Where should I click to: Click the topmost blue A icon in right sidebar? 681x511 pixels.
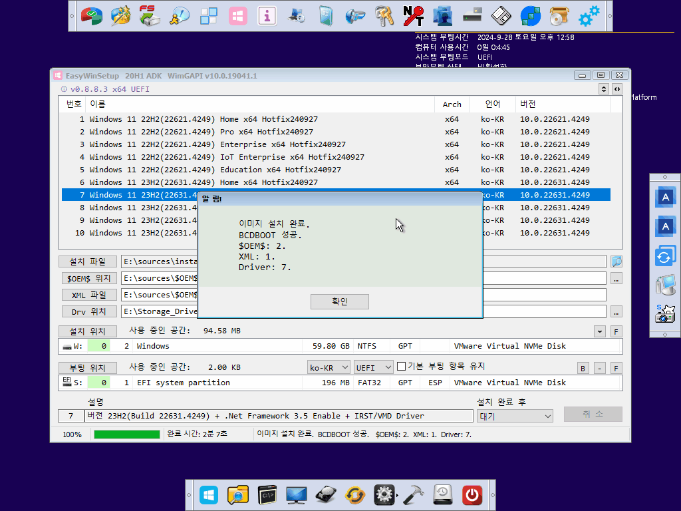(665, 198)
